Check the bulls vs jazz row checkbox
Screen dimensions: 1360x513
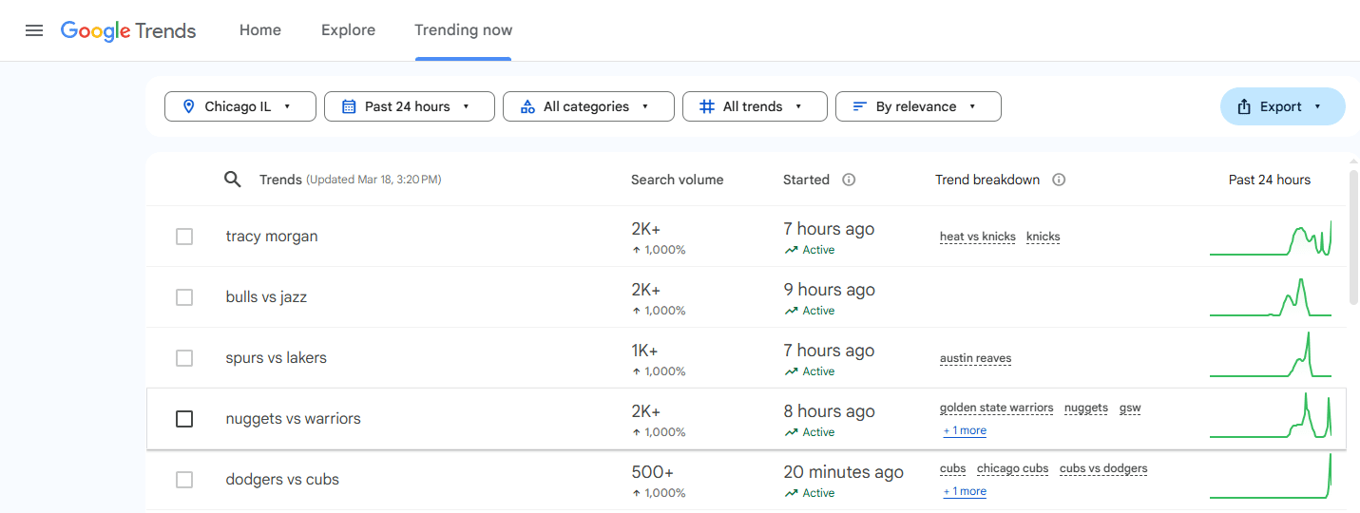184,297
